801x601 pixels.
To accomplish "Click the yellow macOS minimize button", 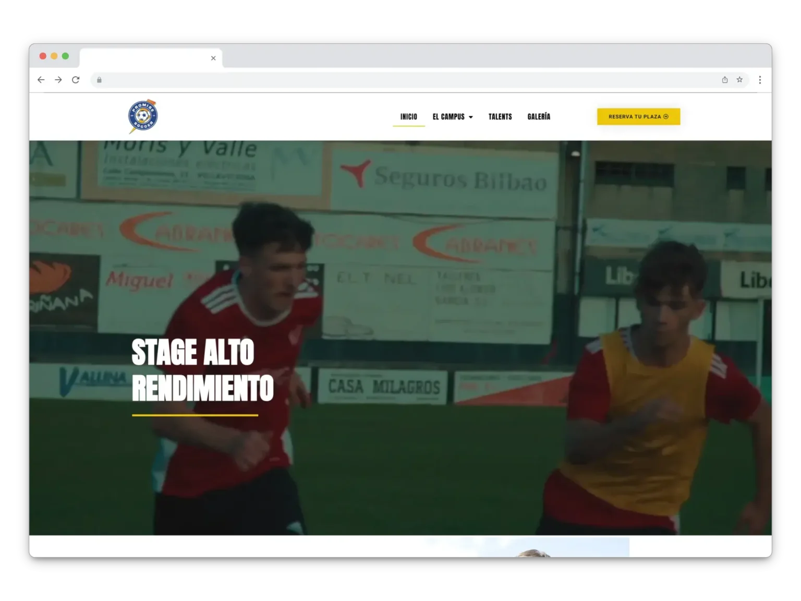I will coord(54,56).
